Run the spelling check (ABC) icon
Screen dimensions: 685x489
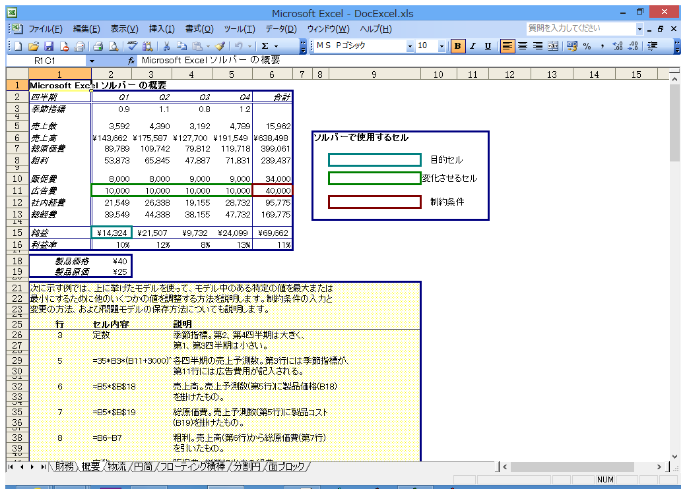tap(132, 46)
